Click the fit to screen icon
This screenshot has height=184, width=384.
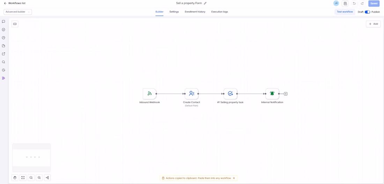23,178
